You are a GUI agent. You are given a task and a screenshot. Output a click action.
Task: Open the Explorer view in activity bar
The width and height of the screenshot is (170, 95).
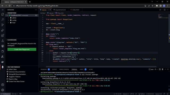coord(3,15)
